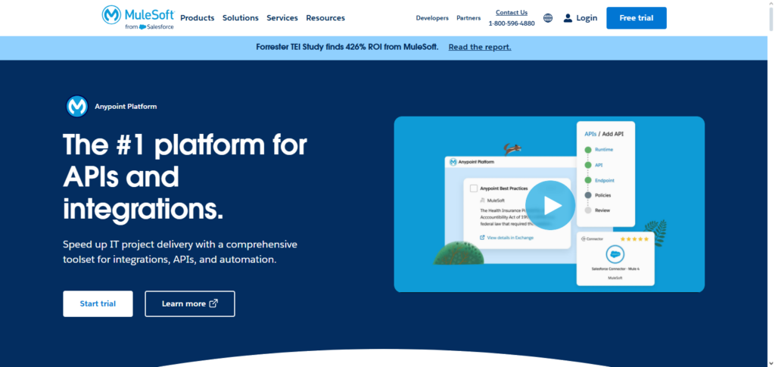This screenshot has width=775, height=367.
Task: Click the gray Policies step dot
Action: coord(587,195)
